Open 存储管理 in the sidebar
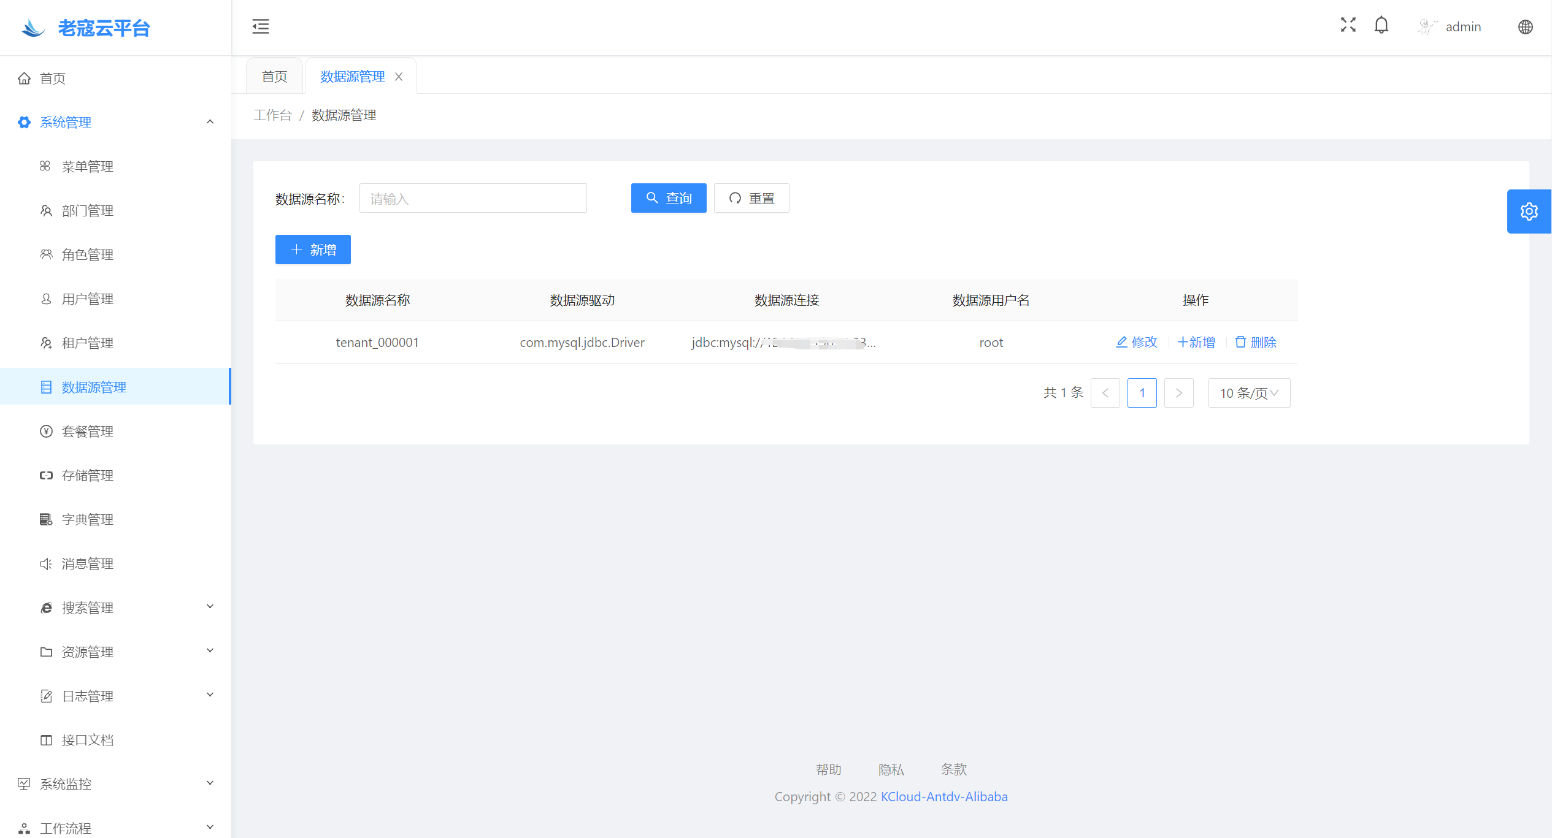Viewport: 1552px width, 838px height. pos(88,475)
